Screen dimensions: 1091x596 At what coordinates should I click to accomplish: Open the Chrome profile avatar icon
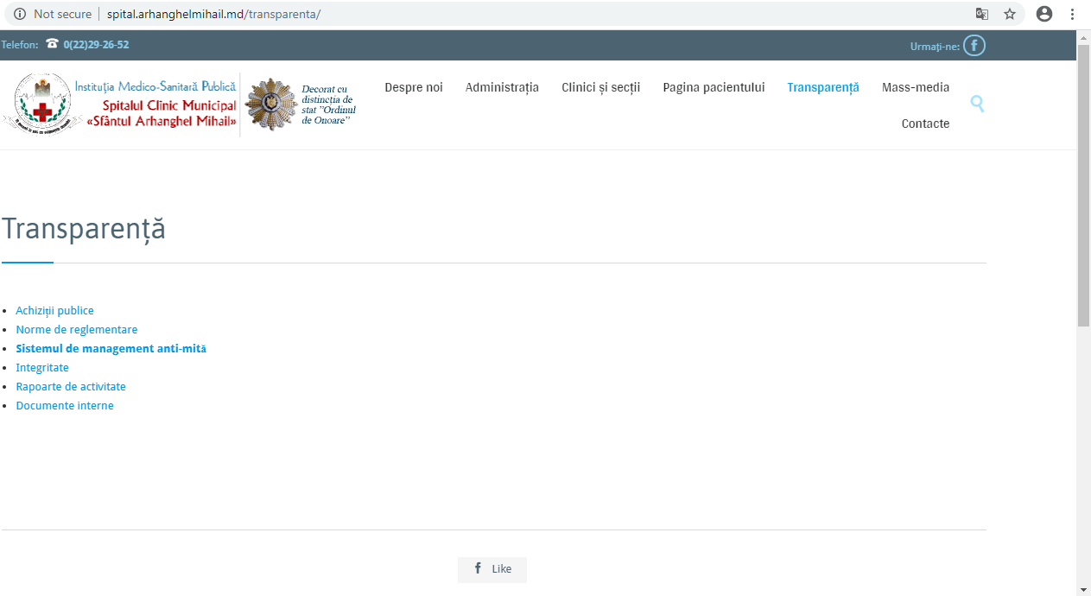pos(1044,14)
